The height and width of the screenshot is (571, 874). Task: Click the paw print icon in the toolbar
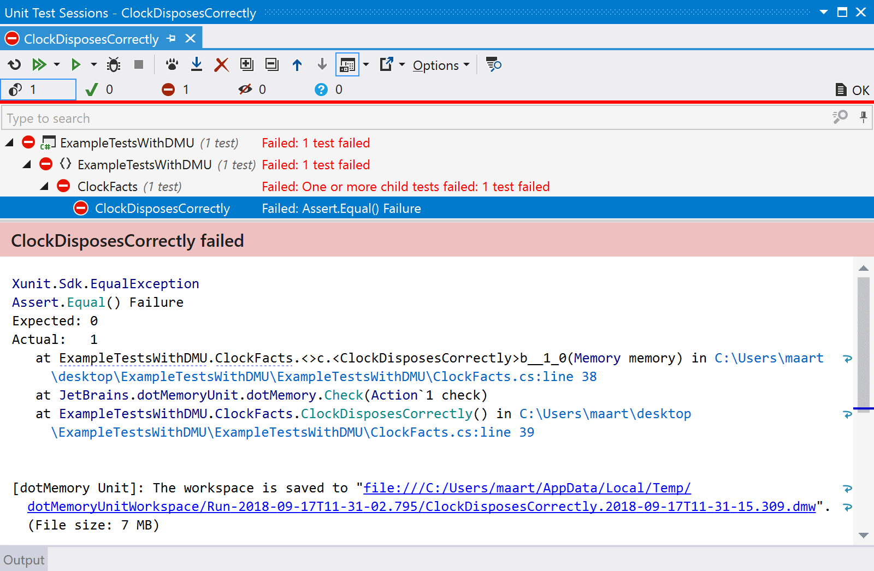(172, 65)
